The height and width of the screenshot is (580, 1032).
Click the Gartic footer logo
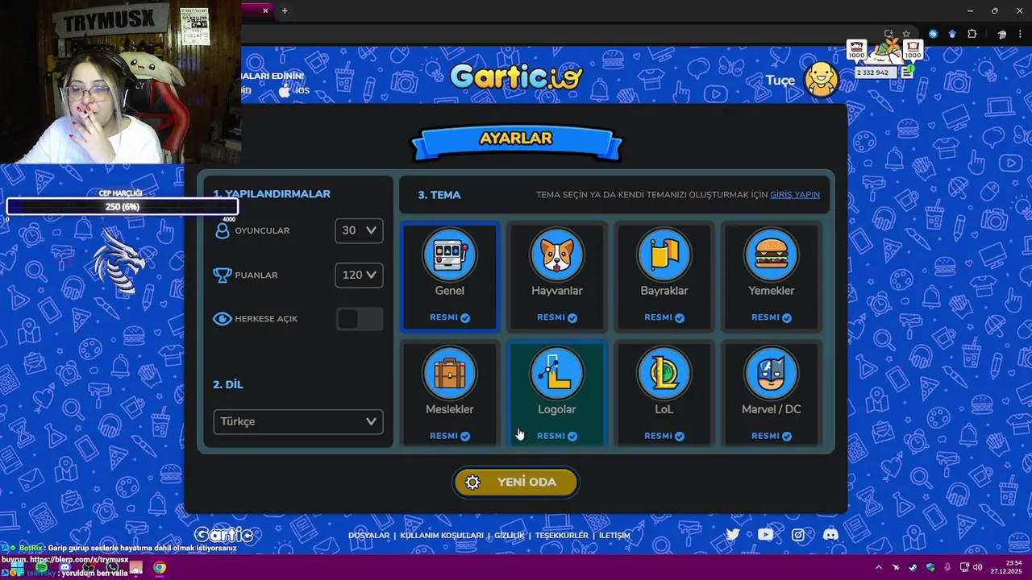(224, 535)
